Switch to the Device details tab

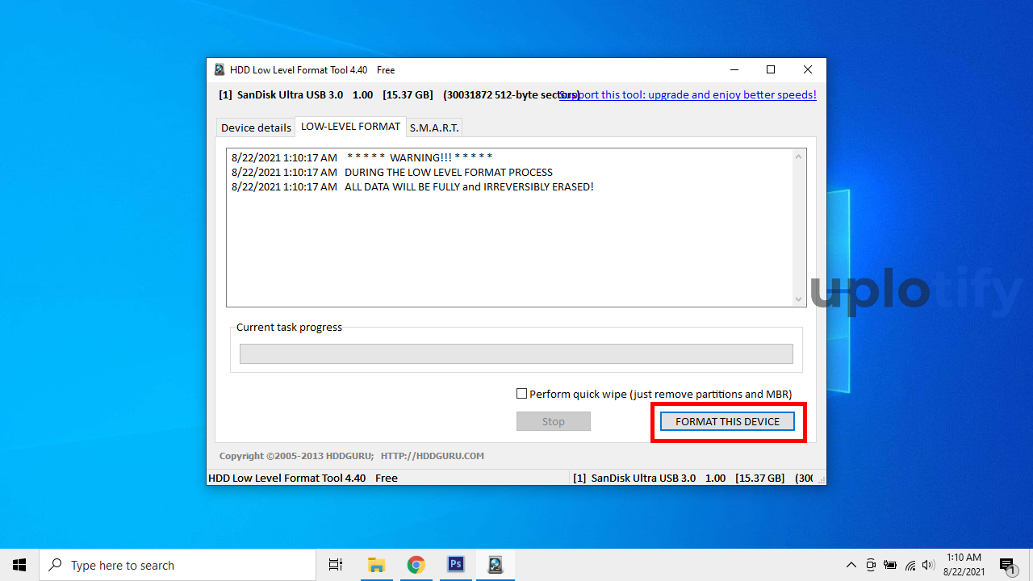click(x=256, y=127)
